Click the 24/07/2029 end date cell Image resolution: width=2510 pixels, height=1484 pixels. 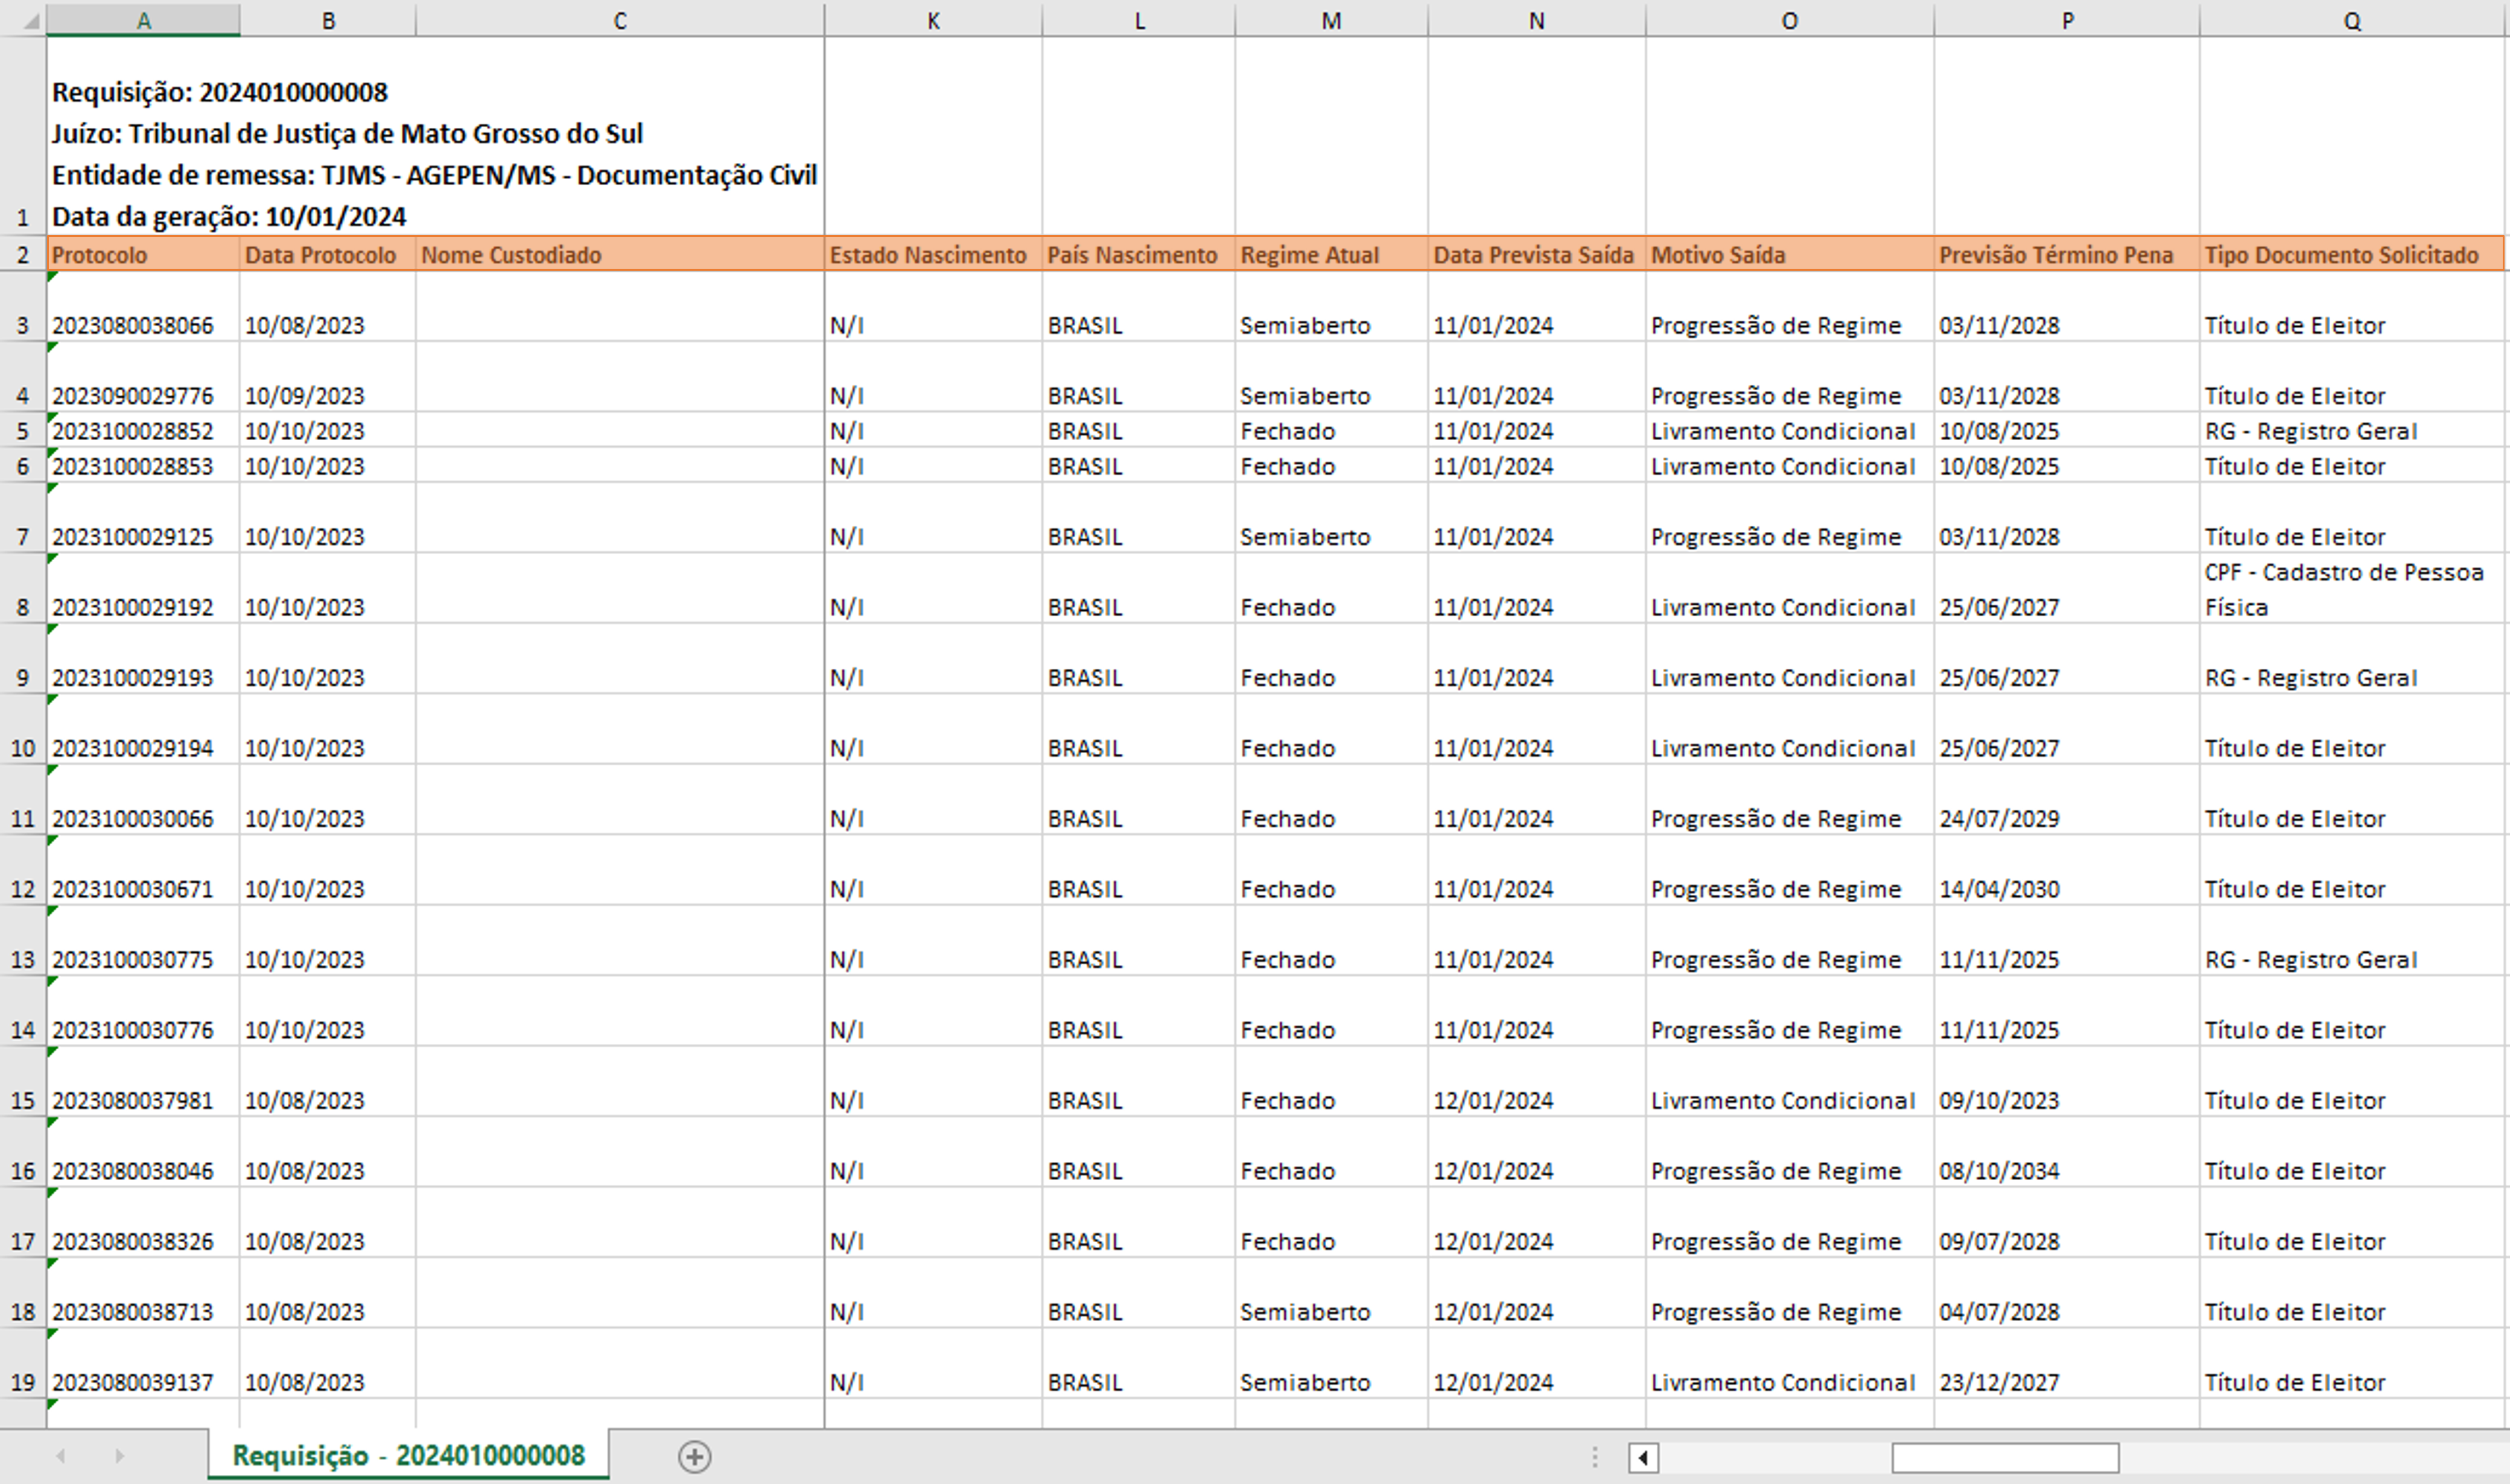(2067, 800)
